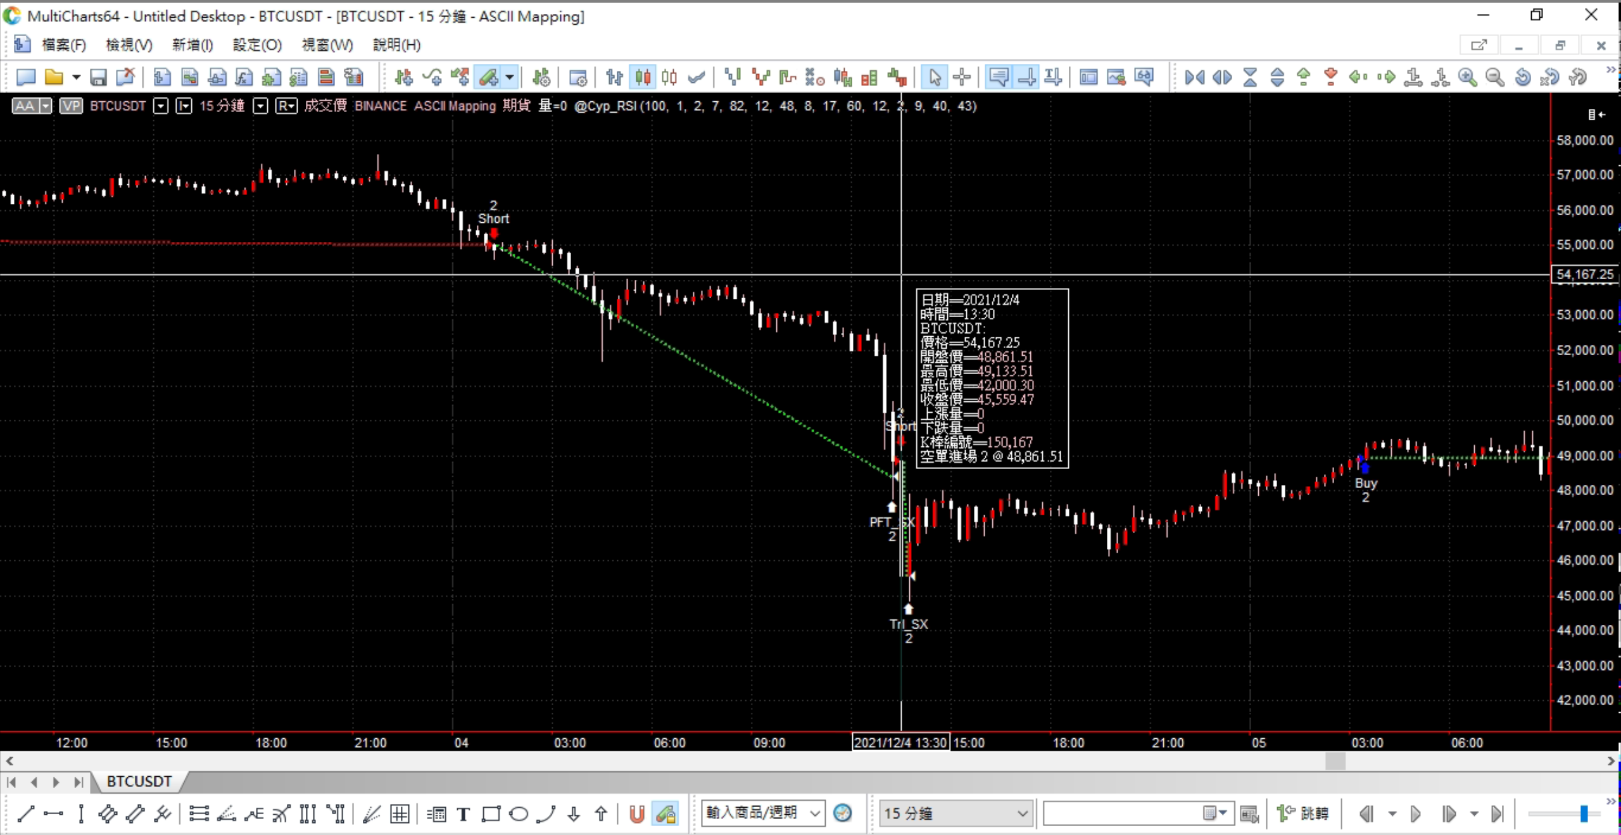Select the trend line drawing tool
1621x835 pixels.
tap(25, 813)
